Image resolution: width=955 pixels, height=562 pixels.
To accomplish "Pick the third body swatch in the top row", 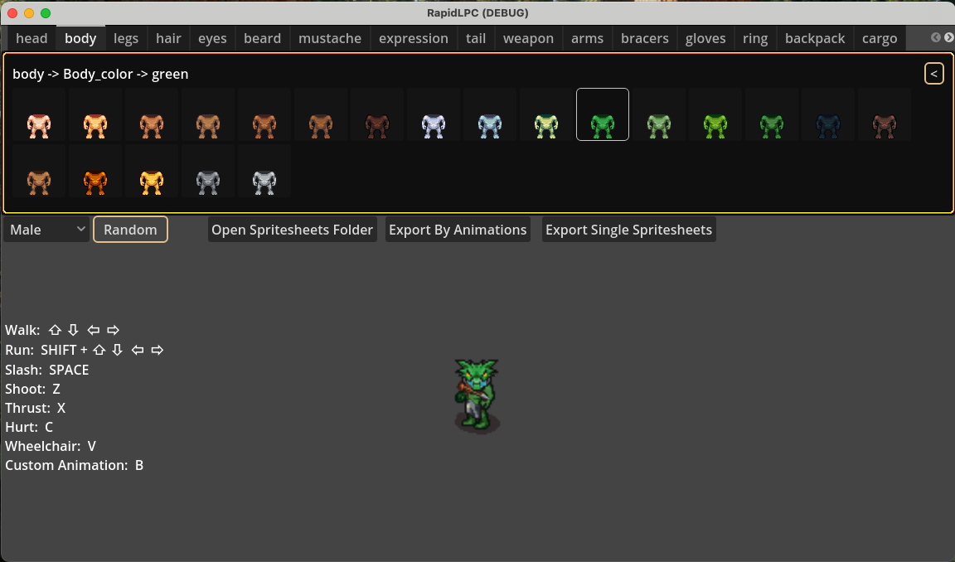I will [152, 114].
